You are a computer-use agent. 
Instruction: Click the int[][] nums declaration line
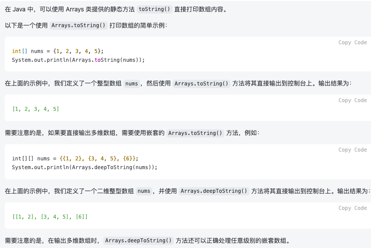click(x=75, y=159)
